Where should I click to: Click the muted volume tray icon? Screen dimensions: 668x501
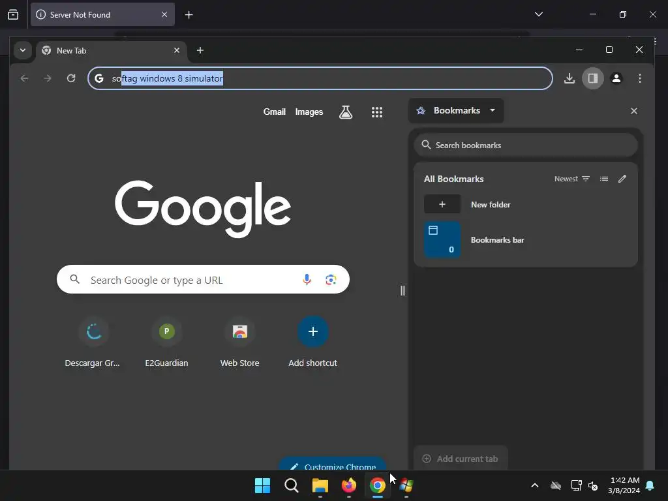[x=592, y=485]
